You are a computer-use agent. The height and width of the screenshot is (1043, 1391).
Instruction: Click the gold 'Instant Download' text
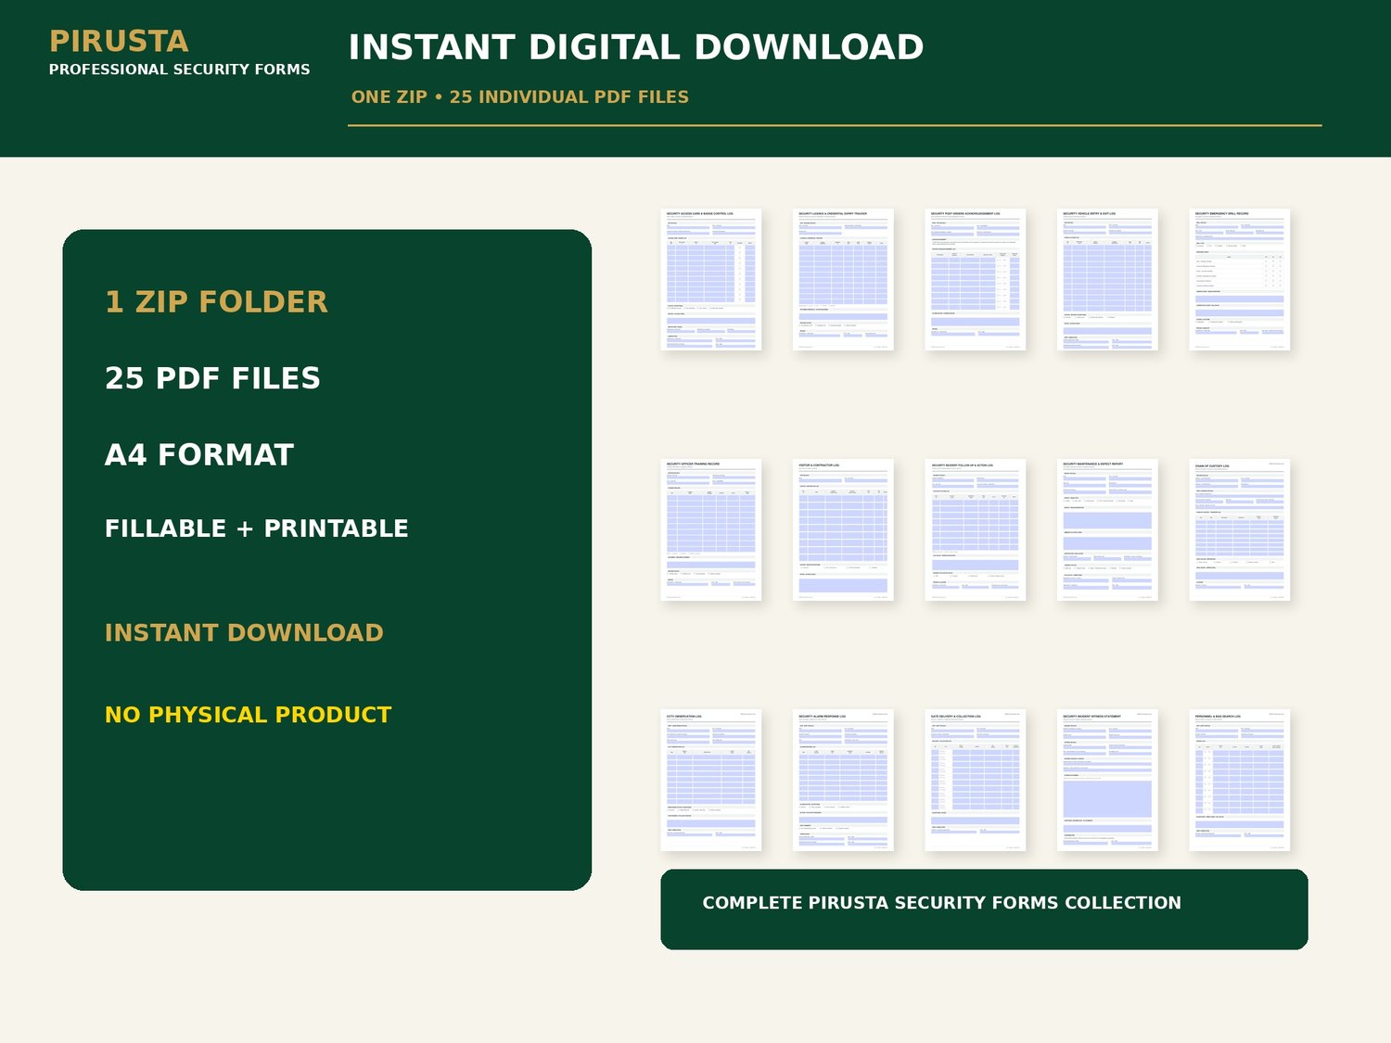[244, 633]
